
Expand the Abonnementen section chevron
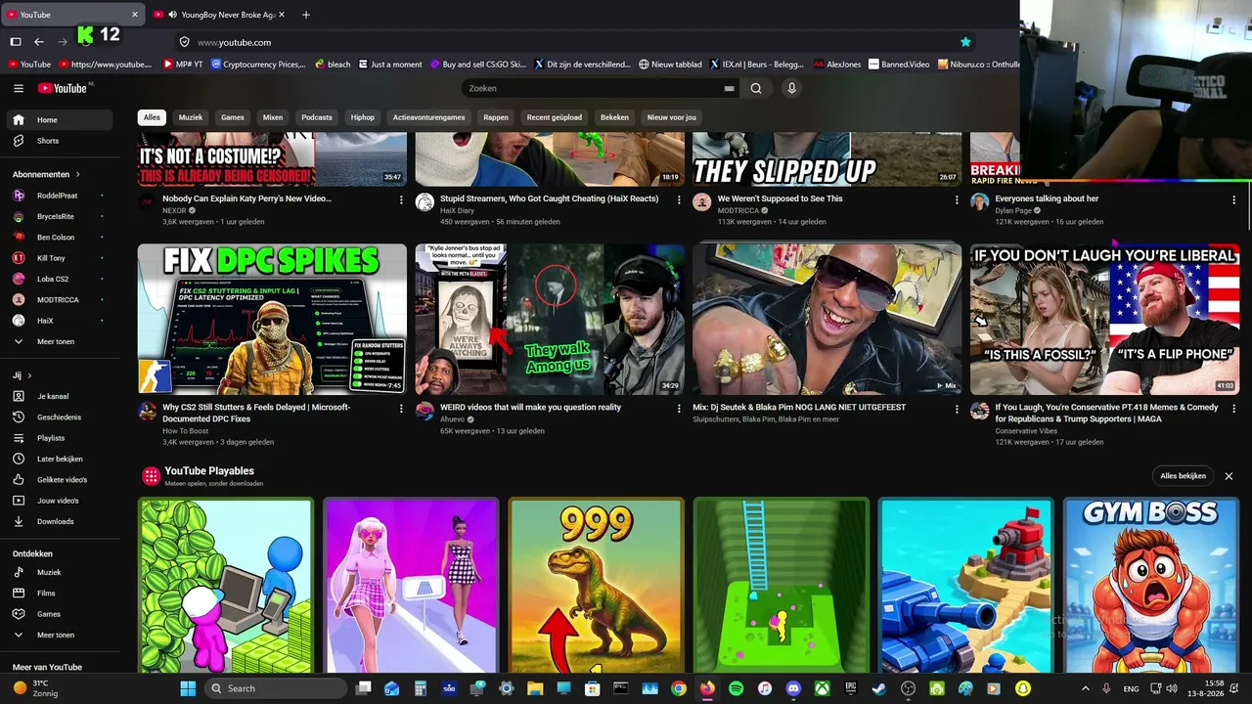77,174
